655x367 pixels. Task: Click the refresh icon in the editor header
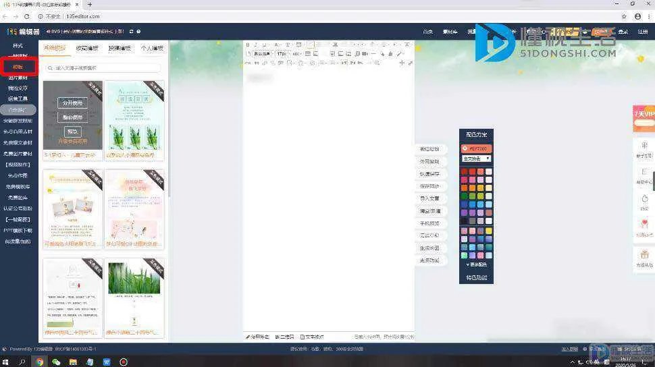pos(131,31)
